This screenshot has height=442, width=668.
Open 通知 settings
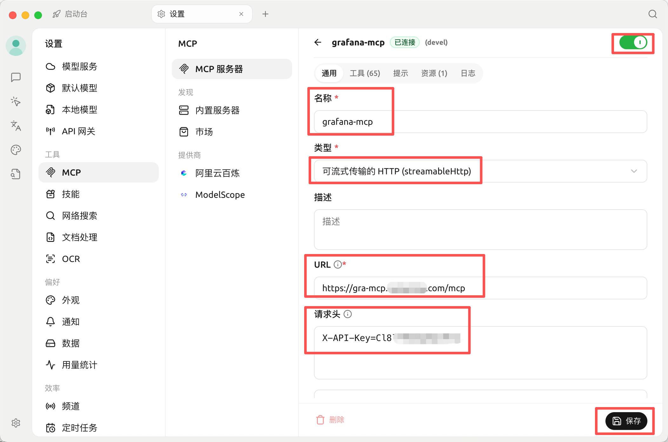click(x=98, y=322)
